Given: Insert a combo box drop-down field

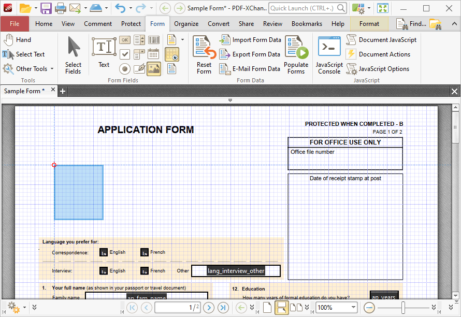Looking at the screenshot, I should 139,54.
